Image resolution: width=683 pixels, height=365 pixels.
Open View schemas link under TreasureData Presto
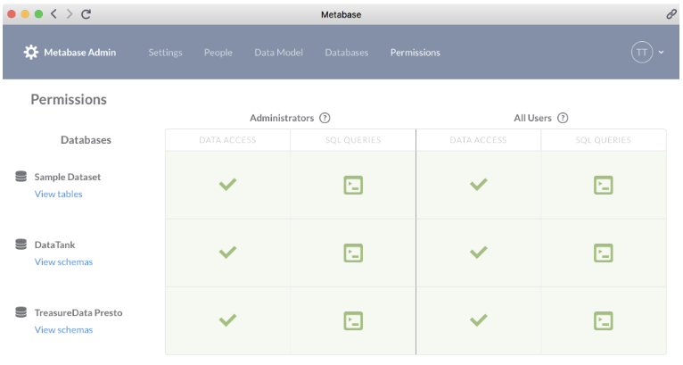63,329
